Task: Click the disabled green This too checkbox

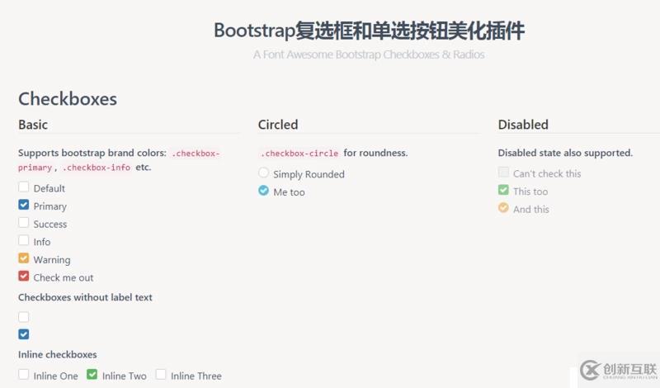Action: 503,190
